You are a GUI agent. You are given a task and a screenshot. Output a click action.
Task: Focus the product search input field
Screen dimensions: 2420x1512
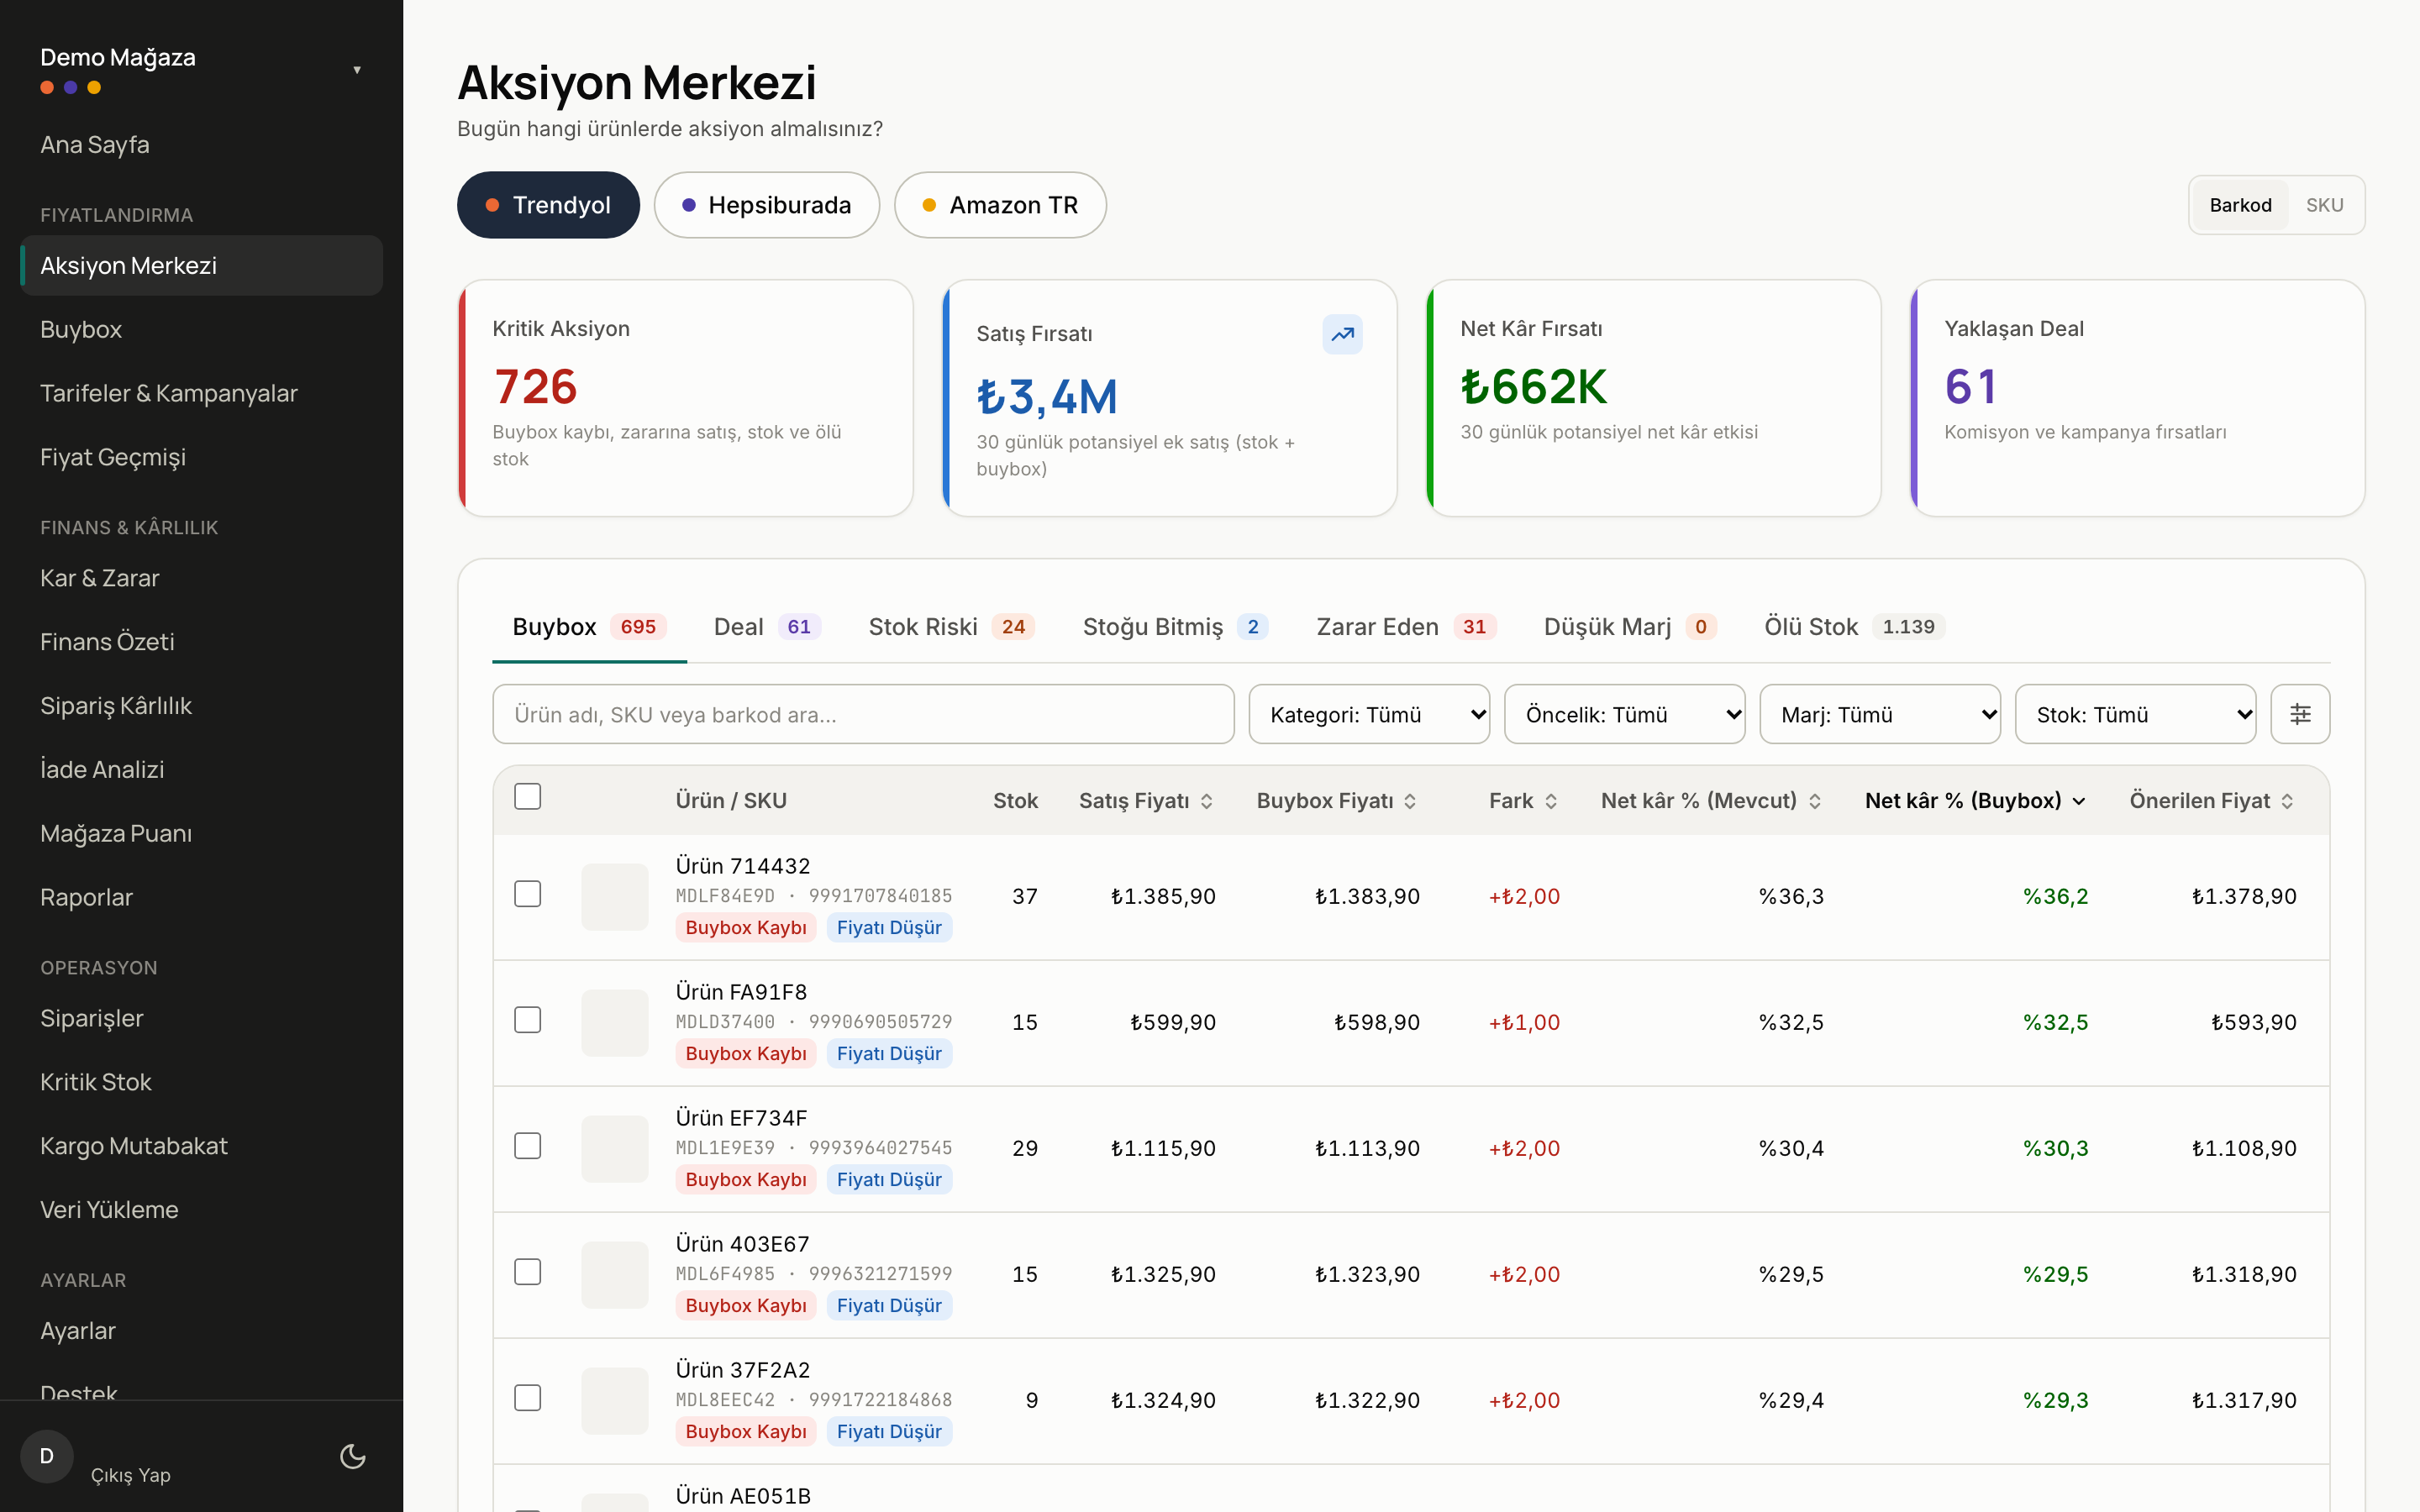point(863,714)
